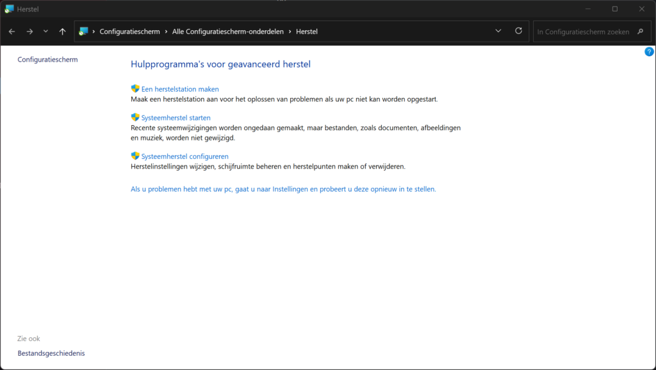This screenshot has height=370, width=656.
Task: Expand the recent locations chevron beside the forward arrow
Action: tap(45, 31)
